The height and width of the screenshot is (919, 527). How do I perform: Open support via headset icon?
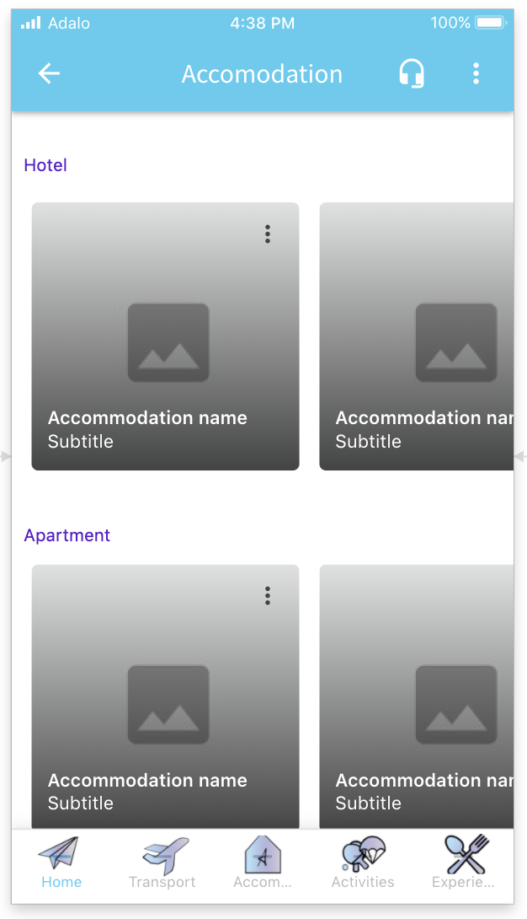coord(411,74)
